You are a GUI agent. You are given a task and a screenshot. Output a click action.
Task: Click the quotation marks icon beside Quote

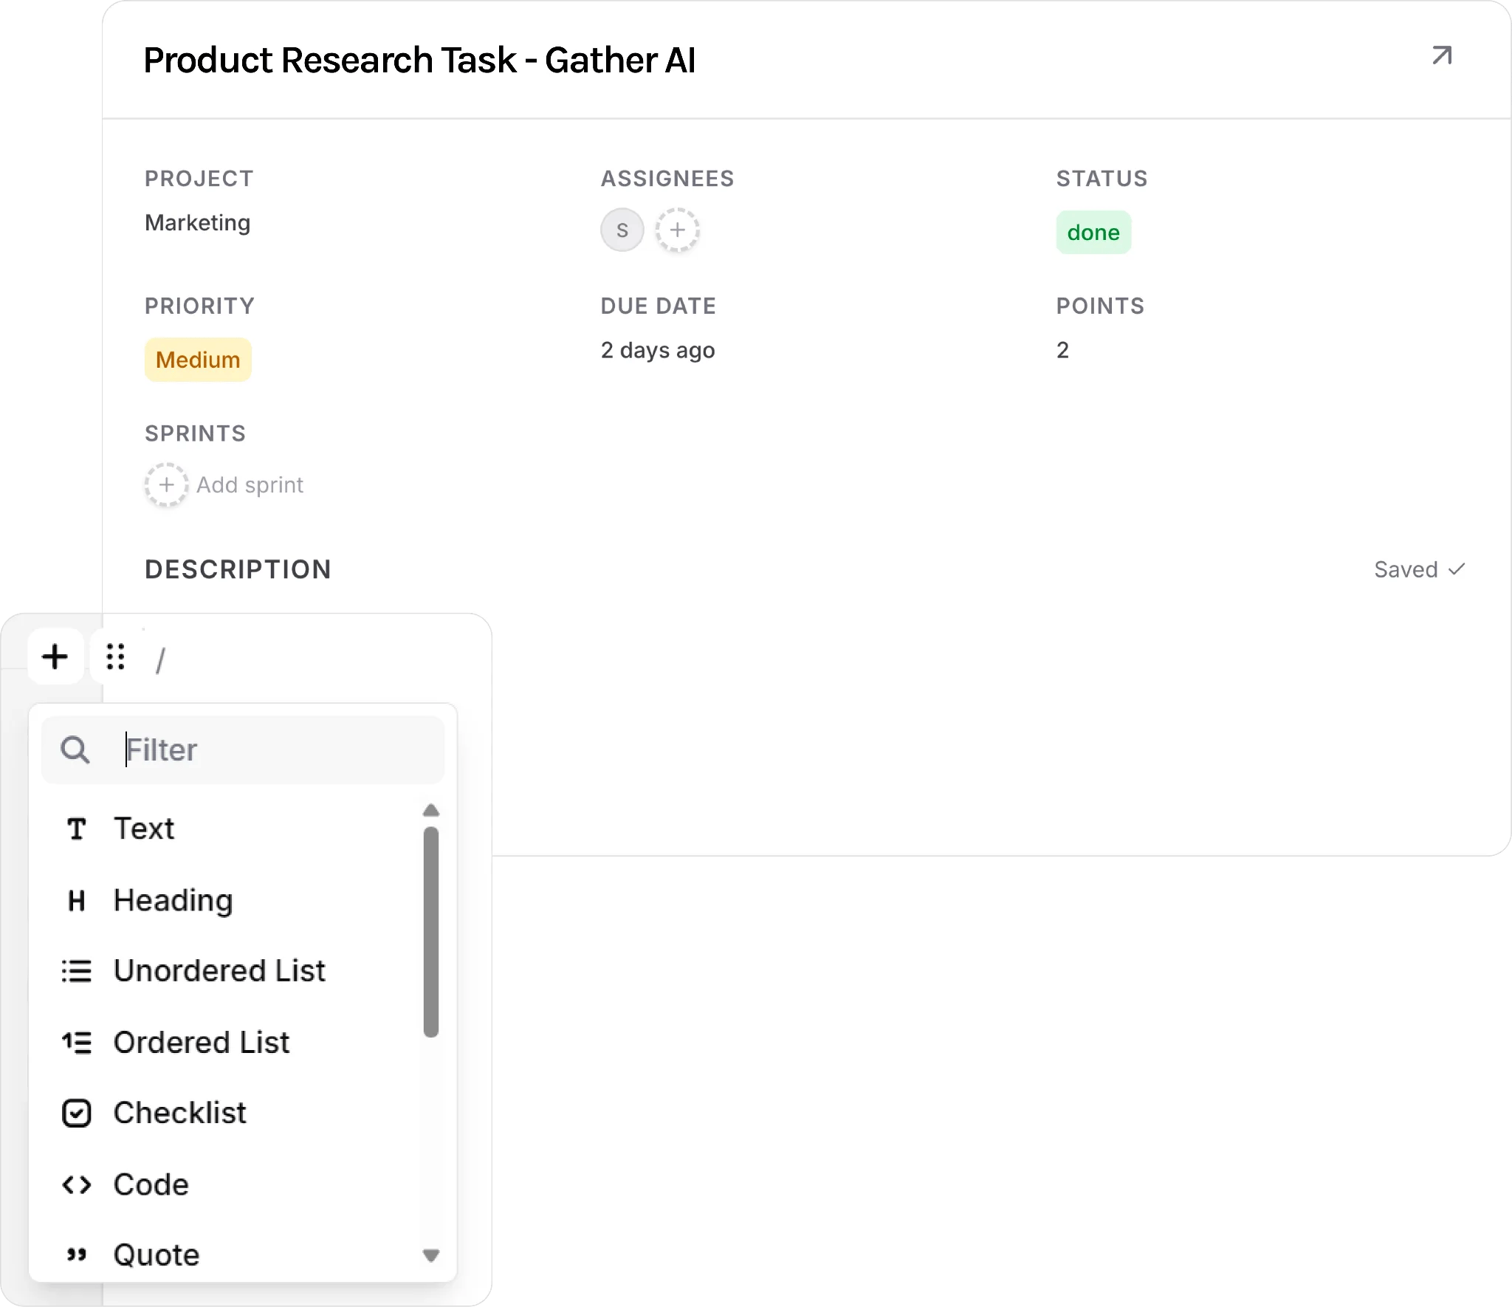point(77,1255)
